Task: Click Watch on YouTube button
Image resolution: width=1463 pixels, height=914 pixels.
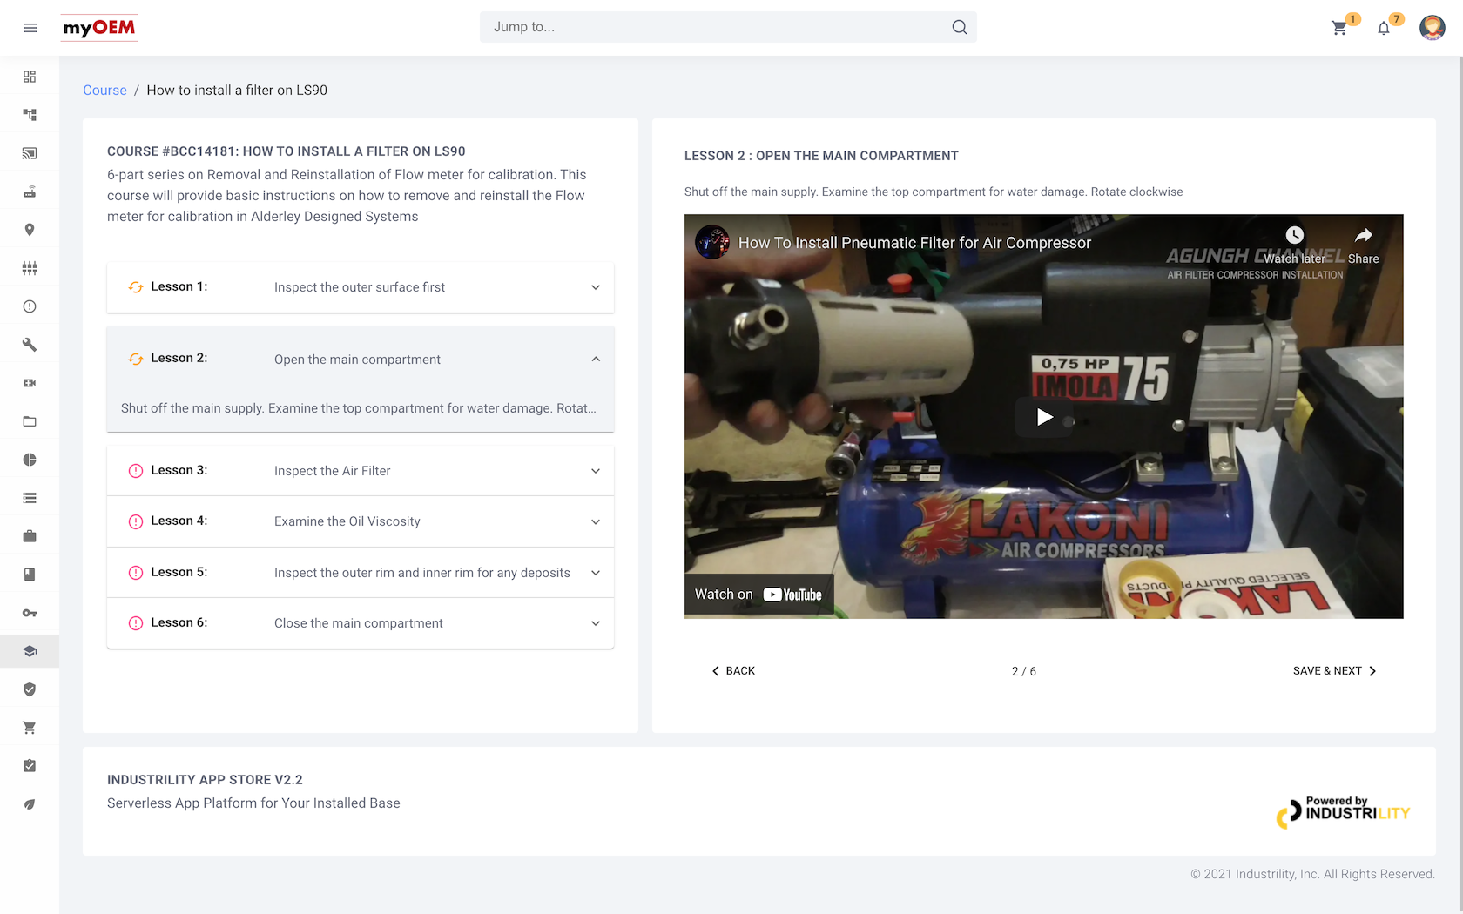Action: (758, 595)
